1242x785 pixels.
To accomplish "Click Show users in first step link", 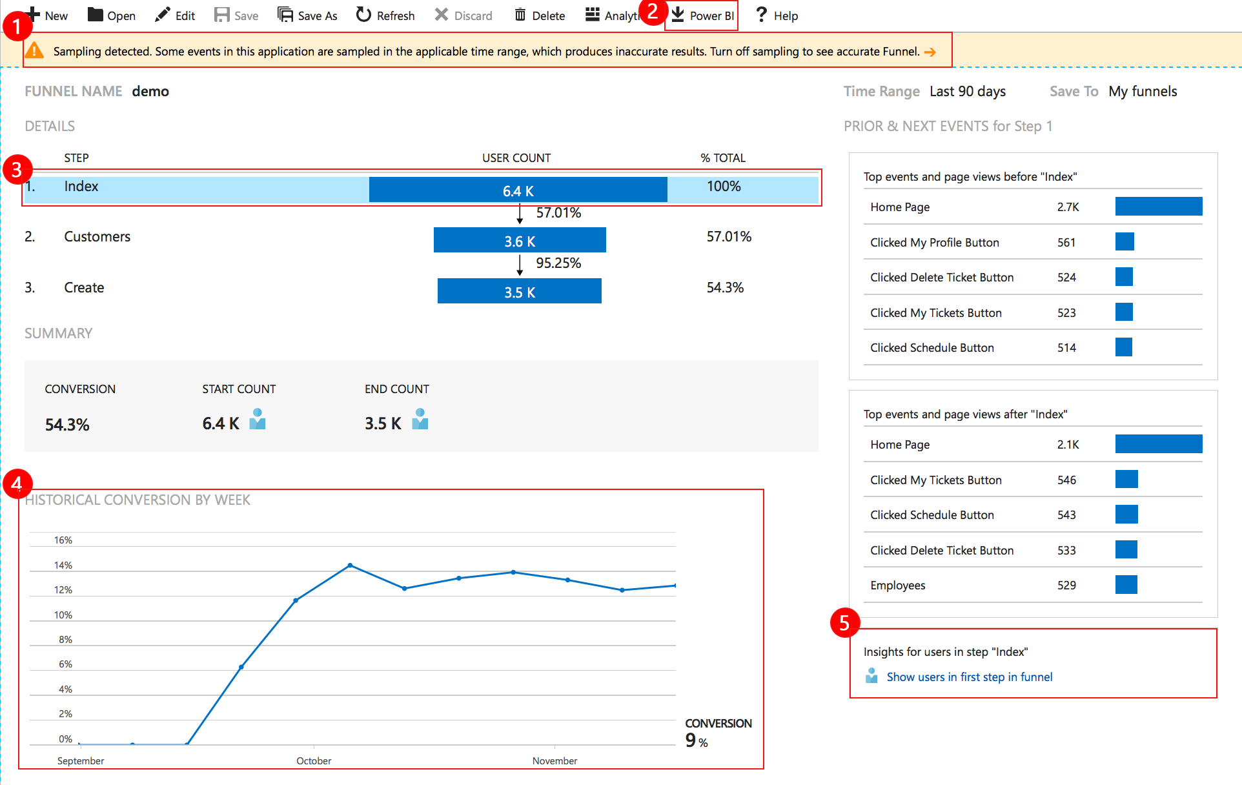I will pyautogui.click(x=969, y=677).
